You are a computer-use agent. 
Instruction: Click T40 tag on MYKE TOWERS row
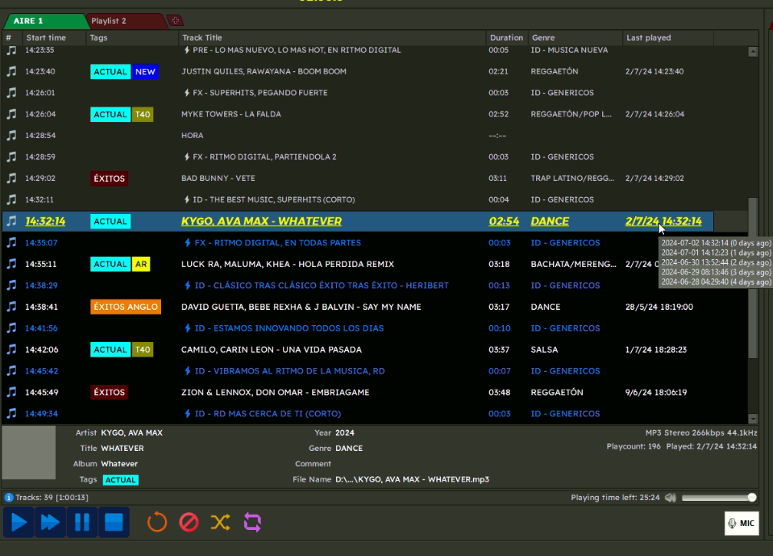coord(143,114)
